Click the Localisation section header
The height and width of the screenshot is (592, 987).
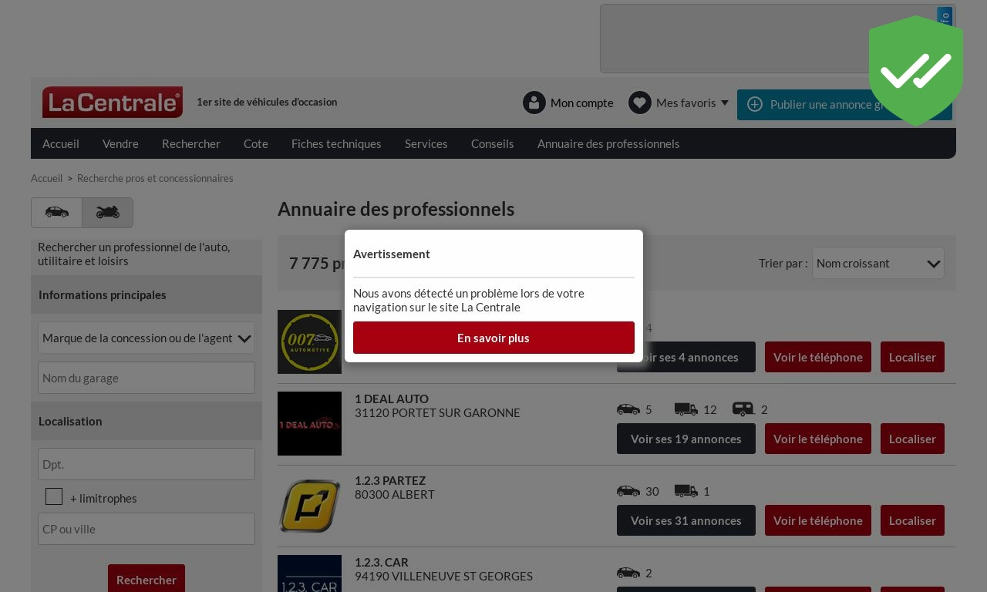pyautogui.click(x=147, y=421)
